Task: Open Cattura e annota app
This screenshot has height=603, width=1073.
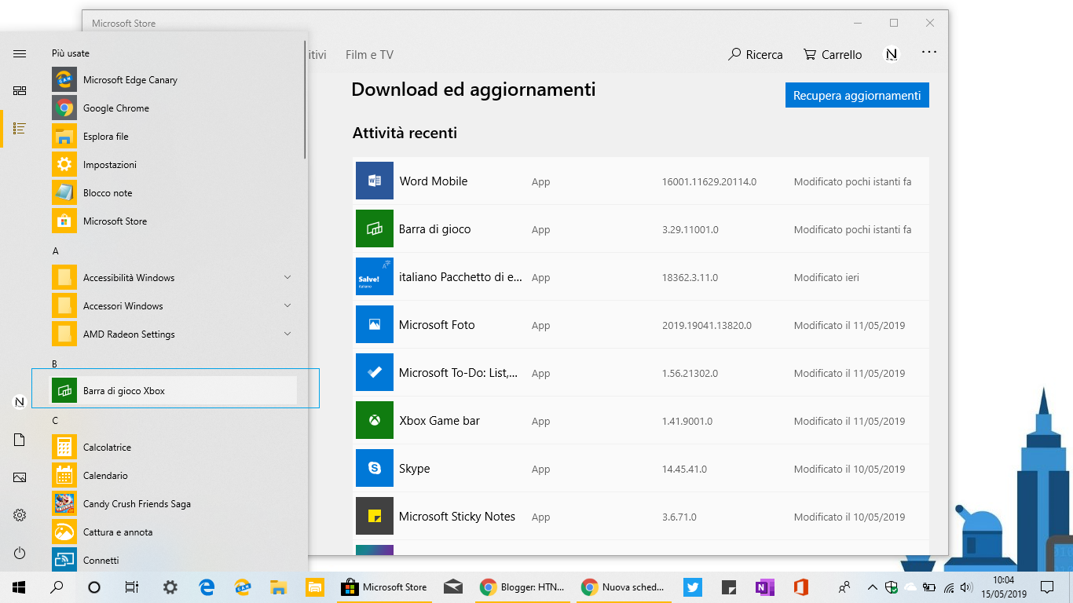Action: click(x=174, y=532)
